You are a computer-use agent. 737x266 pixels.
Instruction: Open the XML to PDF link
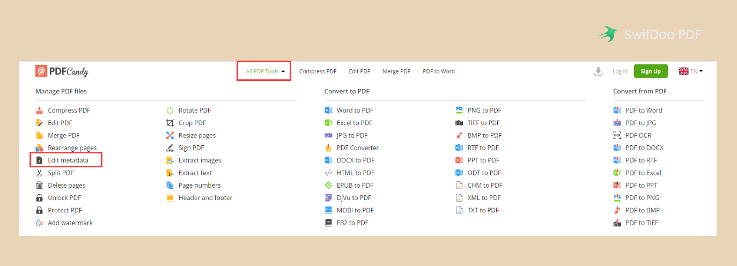(x=484, y=198)
